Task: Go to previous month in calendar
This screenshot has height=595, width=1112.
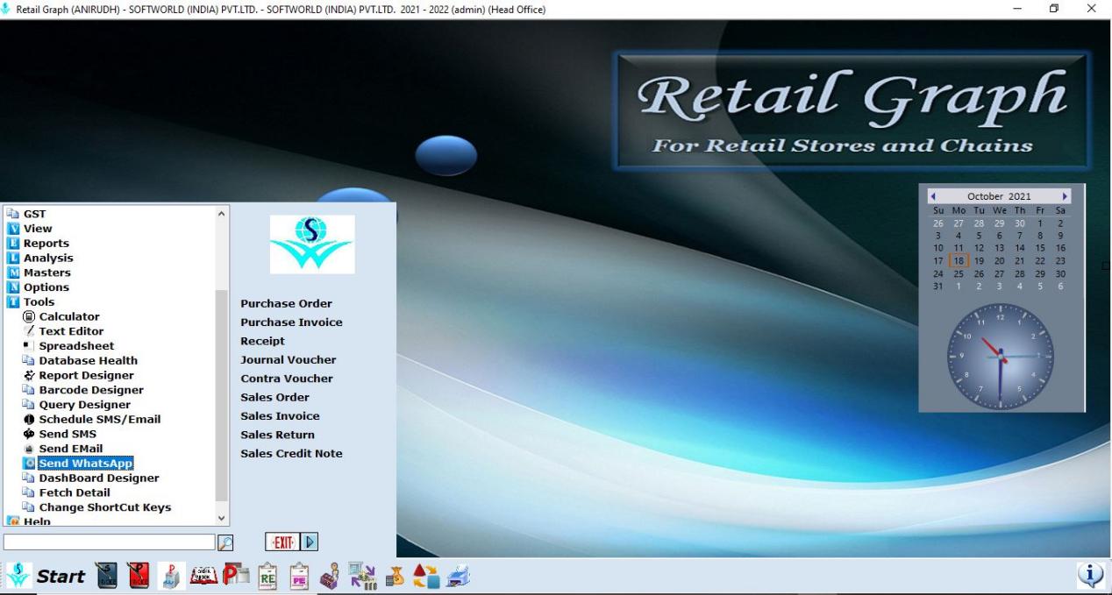Action: [x=933, y=196]
